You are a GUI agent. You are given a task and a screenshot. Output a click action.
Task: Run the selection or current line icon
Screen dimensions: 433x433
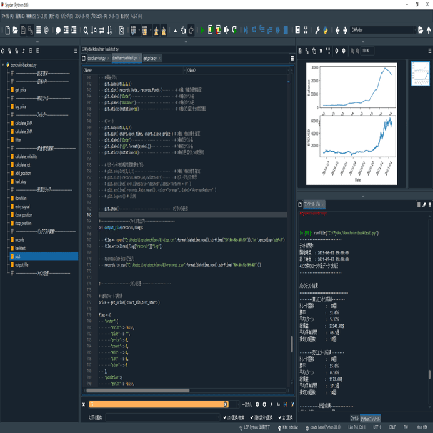(226, 30)
